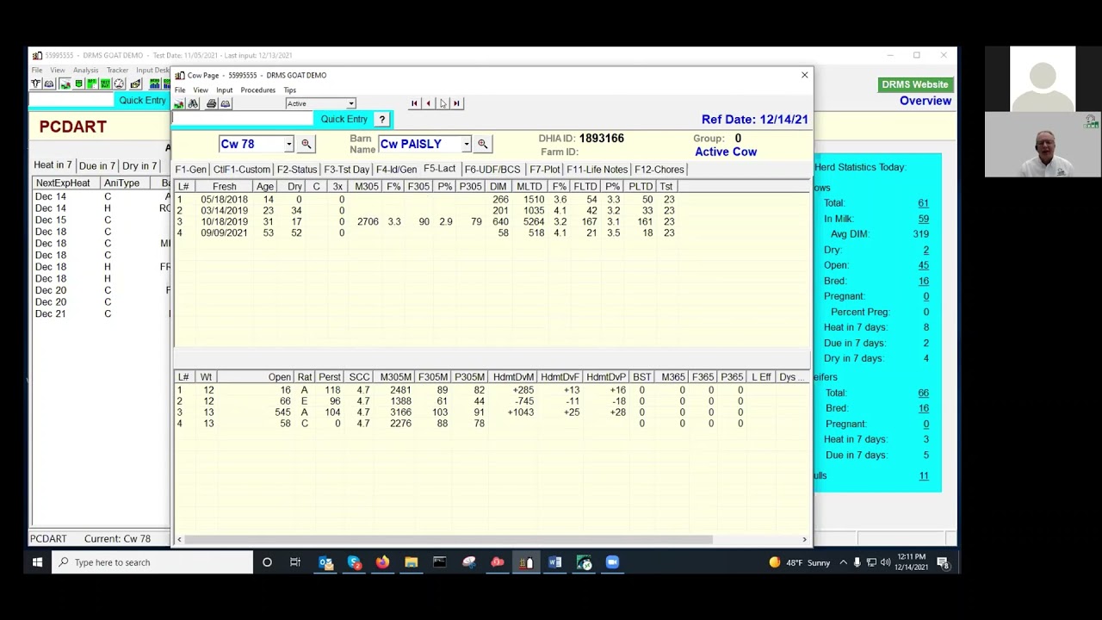Viewport: 1102px width, 620px height.
Task: Open Tips menu in Cow Page
Action: tap(290, 90)
